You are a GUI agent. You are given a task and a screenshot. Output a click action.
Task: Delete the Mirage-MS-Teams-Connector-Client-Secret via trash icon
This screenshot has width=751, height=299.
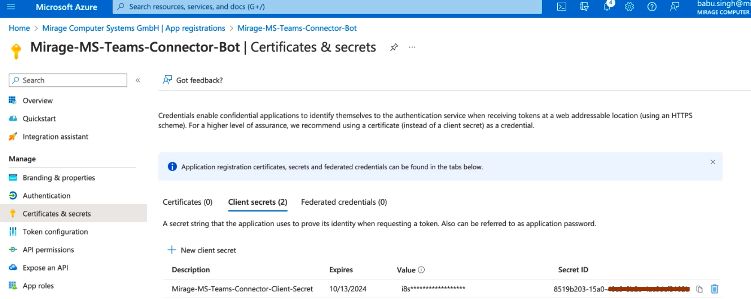point(715,289)
